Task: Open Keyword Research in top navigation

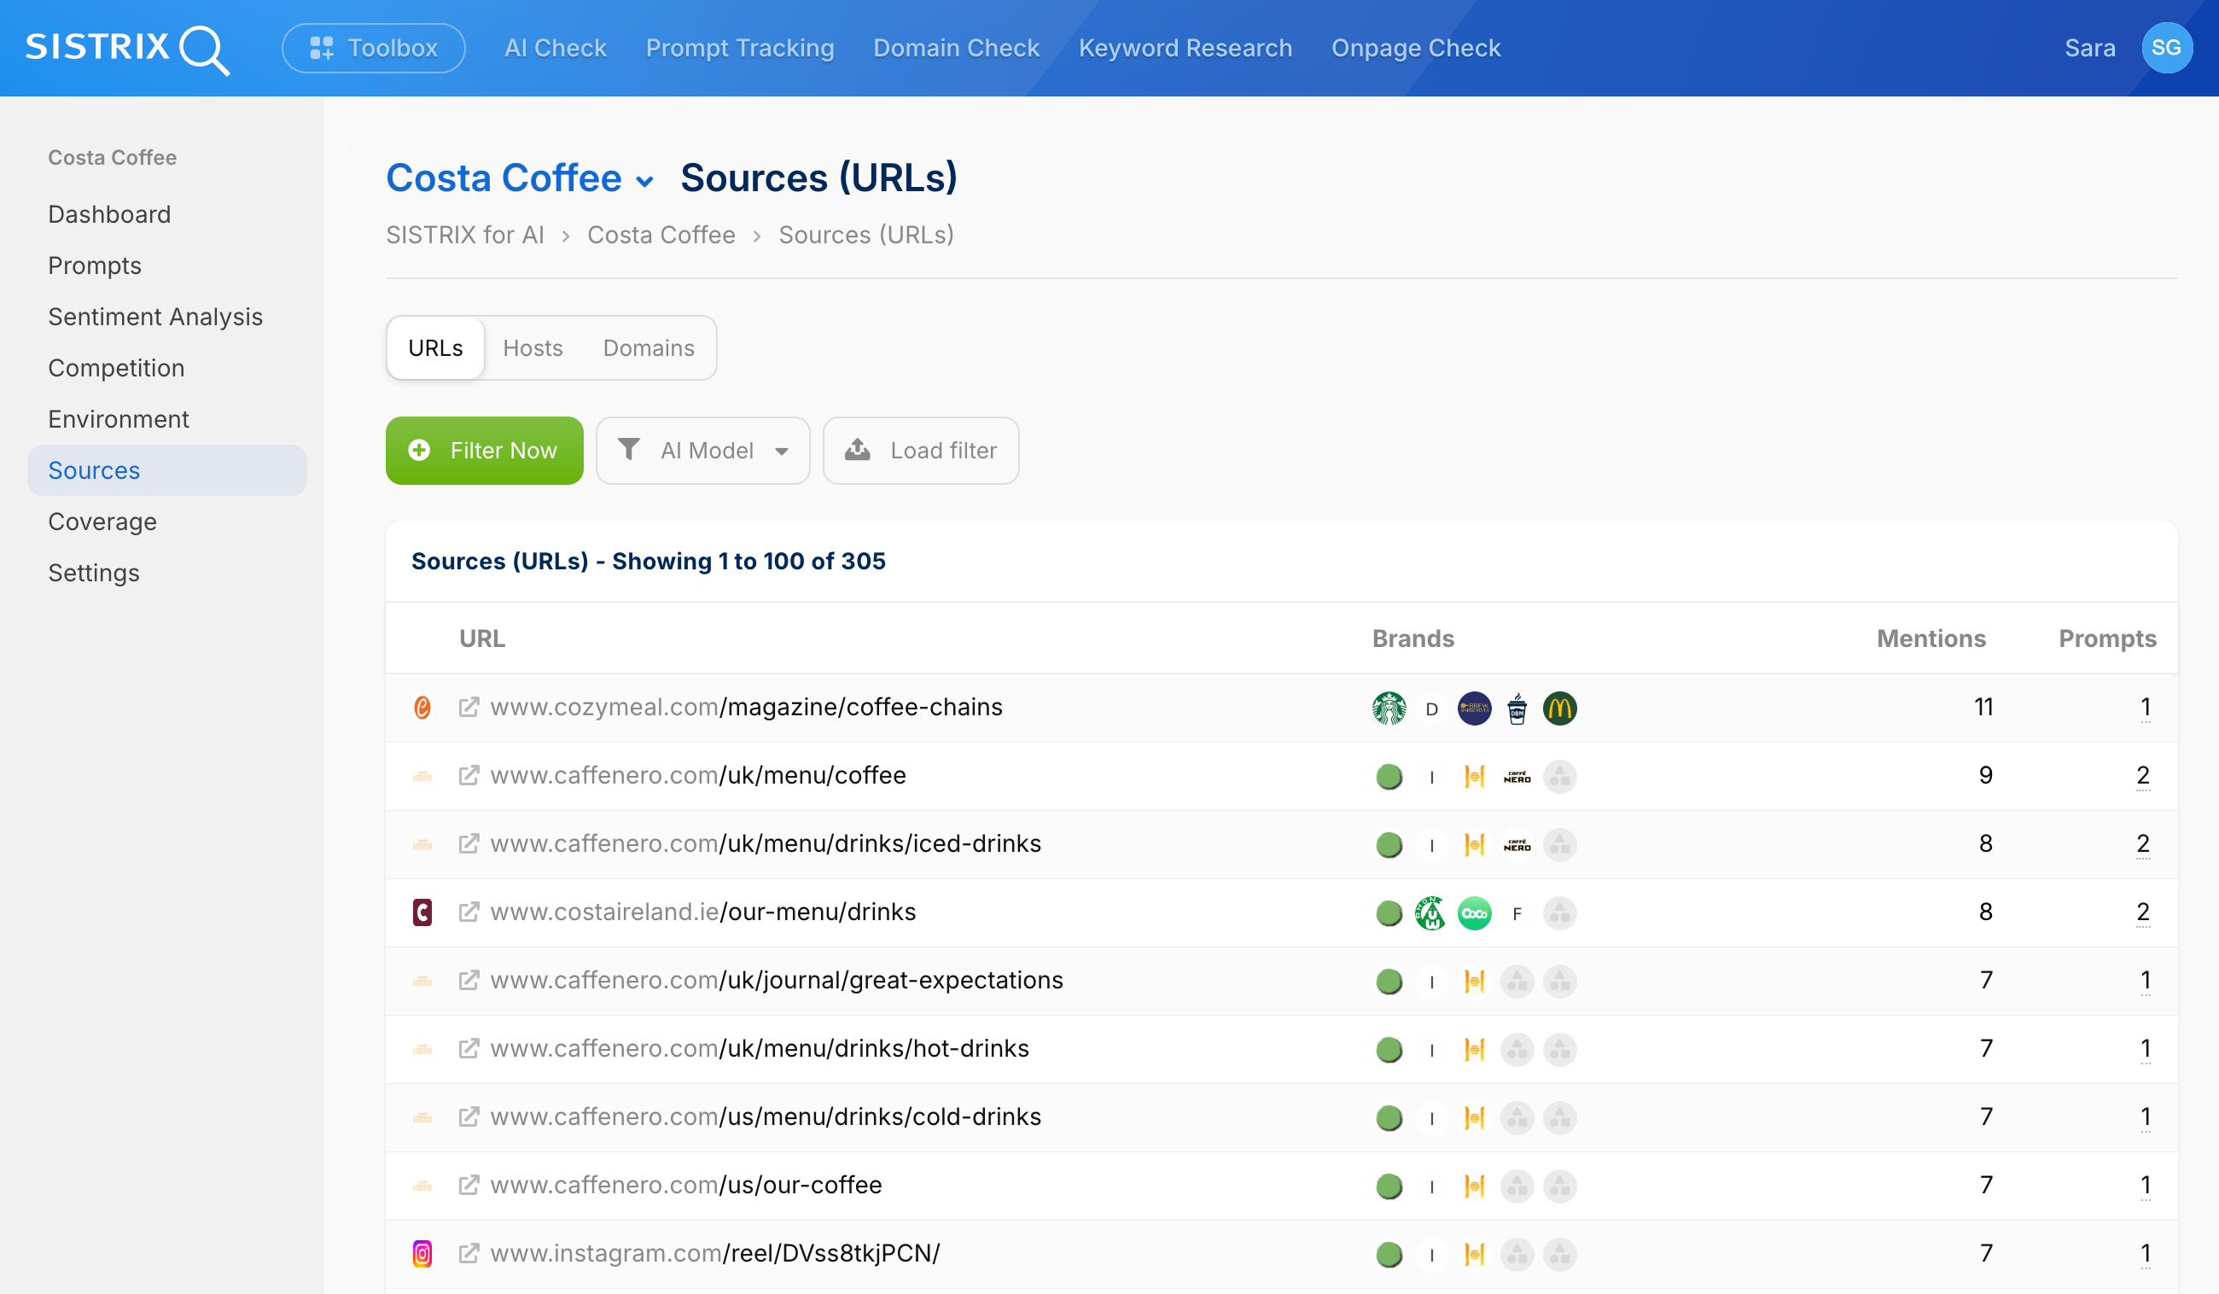Action: coord(1185,48)
